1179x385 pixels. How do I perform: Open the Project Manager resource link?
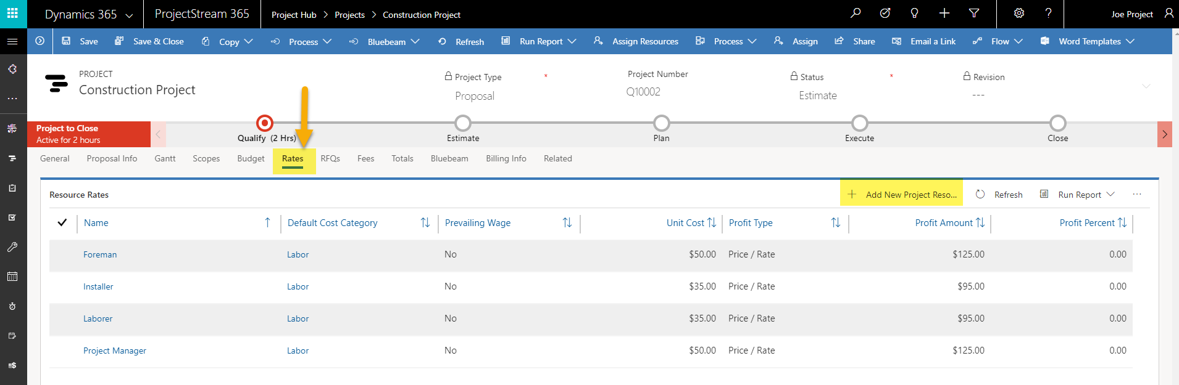pyautogui.click(x=115, y=351)
